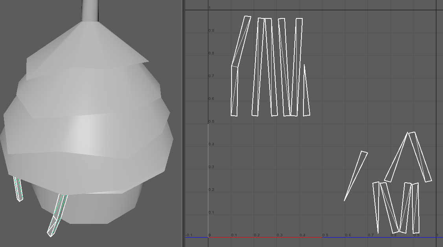The height and width of the screenshot is (247, 443).
Task: Click the 0 origin label in UV grid
Action: [x=210, y=235]
